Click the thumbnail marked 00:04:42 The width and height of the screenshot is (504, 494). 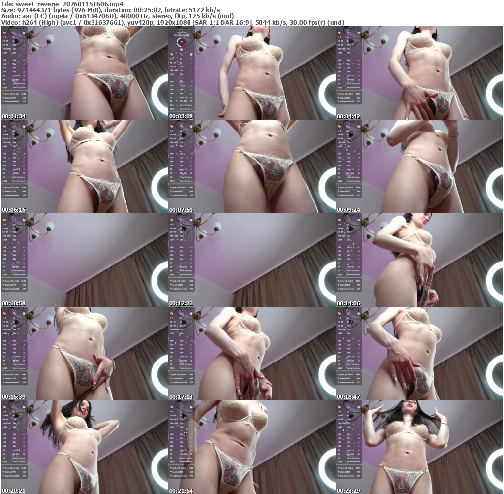(x=419, y=73)
